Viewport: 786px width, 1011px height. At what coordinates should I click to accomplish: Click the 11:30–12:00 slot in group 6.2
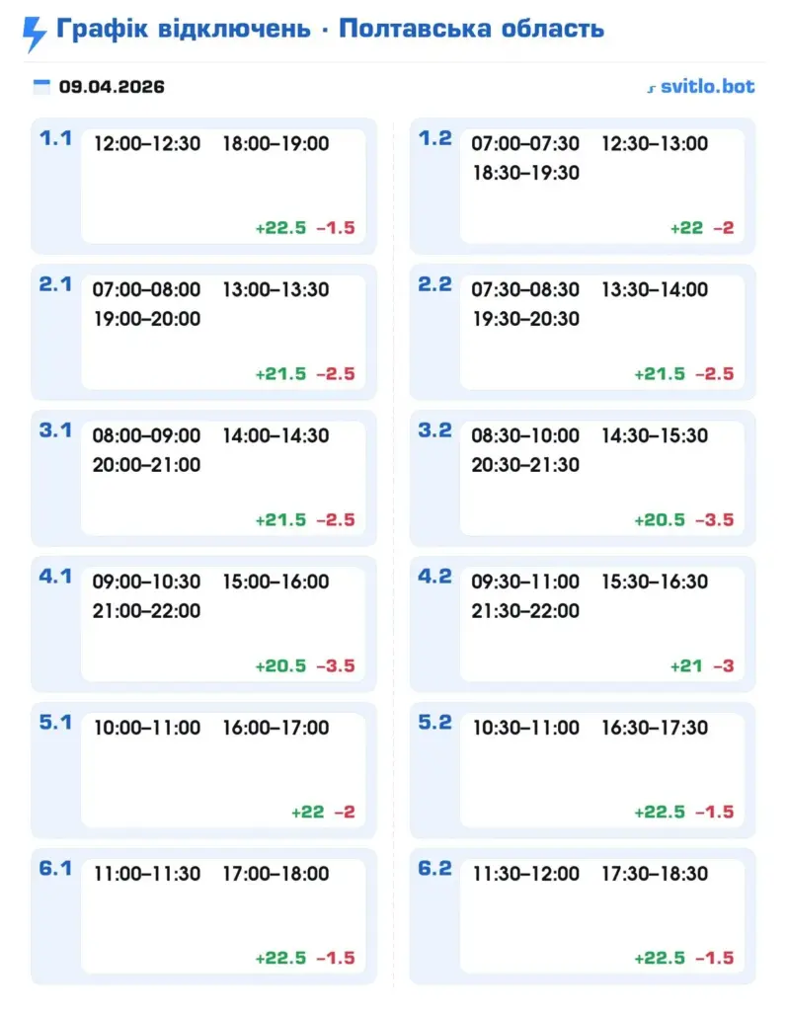coord(525,875)
